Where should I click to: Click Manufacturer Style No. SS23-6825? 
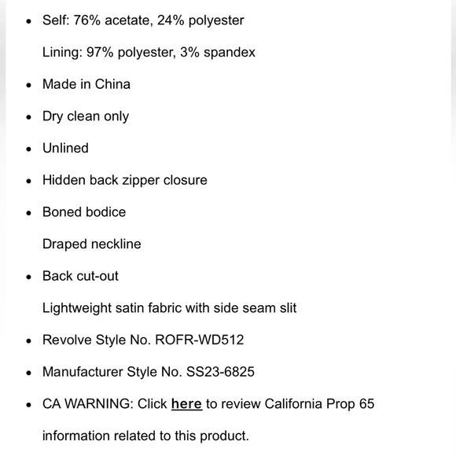coord(149,372)
